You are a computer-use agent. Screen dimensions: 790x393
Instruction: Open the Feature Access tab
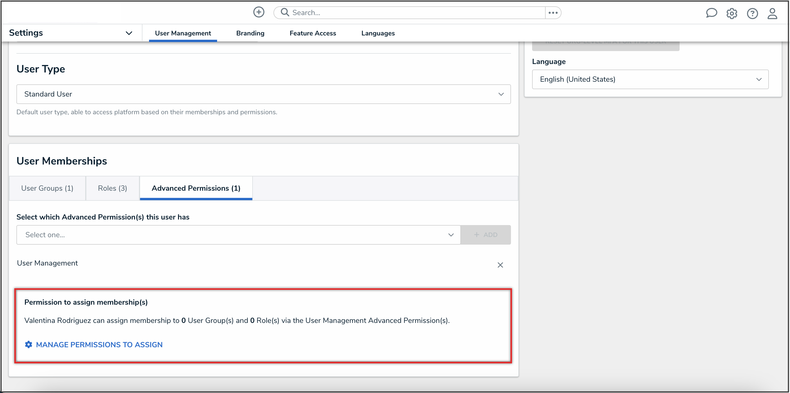click(312, 33)
